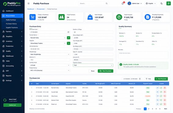Open the Reports sidebar menu

coord(12,76)
